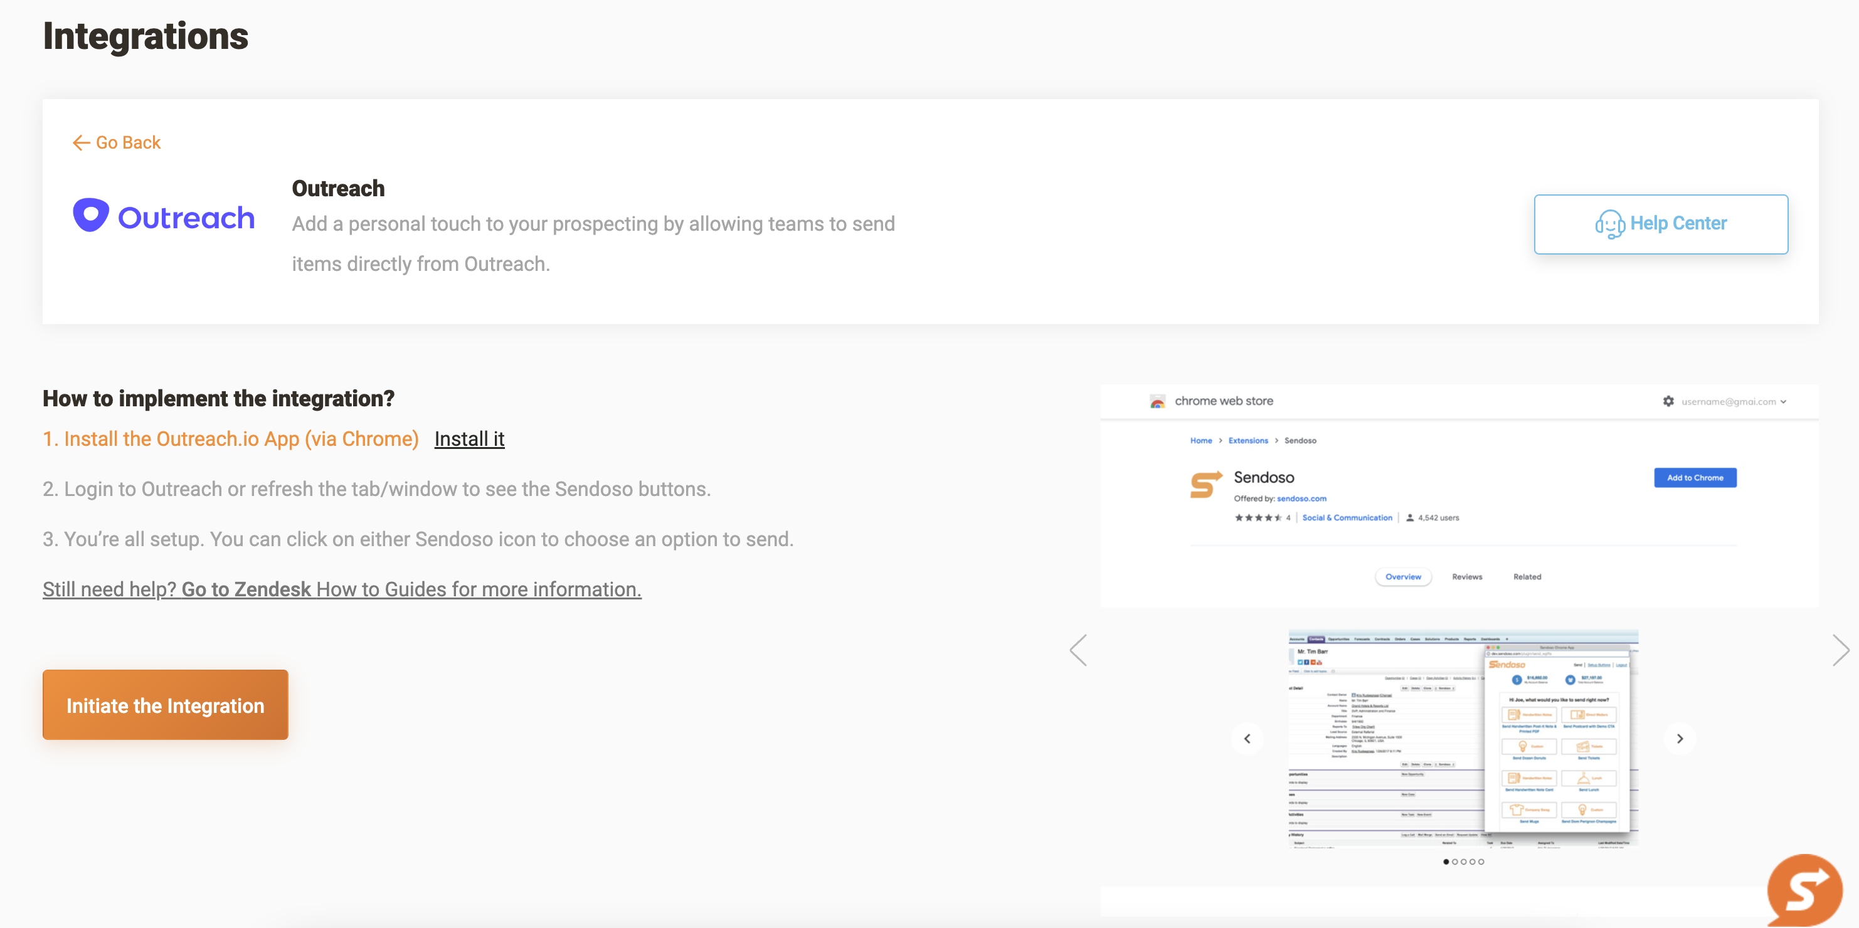Viewport: 1859px width, 928px height.
Task: Advance slideshow with the large right chevron
Action: click(1840, 650)
